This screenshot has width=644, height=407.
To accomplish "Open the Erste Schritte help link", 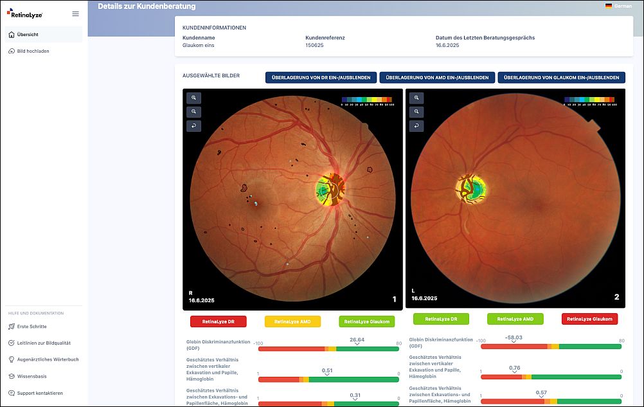I will click(x=31, y=327).
